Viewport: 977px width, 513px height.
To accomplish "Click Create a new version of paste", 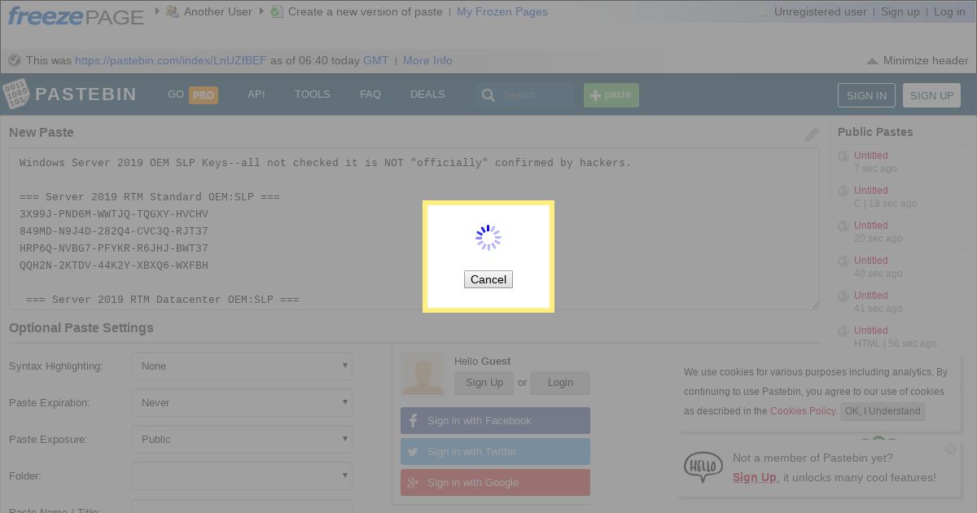I will [x=366, y=11].
